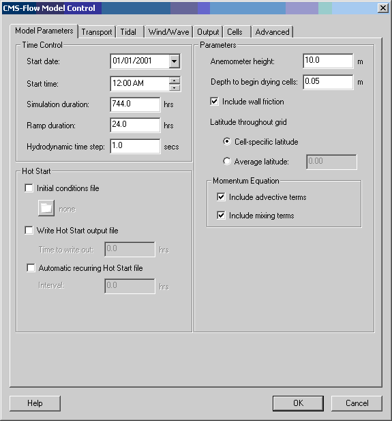
Task: Go to the Advanced tab
Action: pyautogui.click(x=272, y=32)
